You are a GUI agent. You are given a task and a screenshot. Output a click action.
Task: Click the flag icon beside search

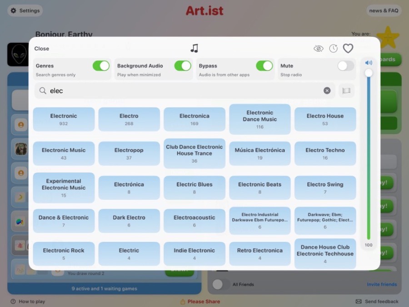346,91
